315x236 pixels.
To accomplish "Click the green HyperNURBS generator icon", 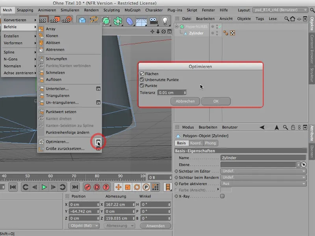I will tap(106, 21).
